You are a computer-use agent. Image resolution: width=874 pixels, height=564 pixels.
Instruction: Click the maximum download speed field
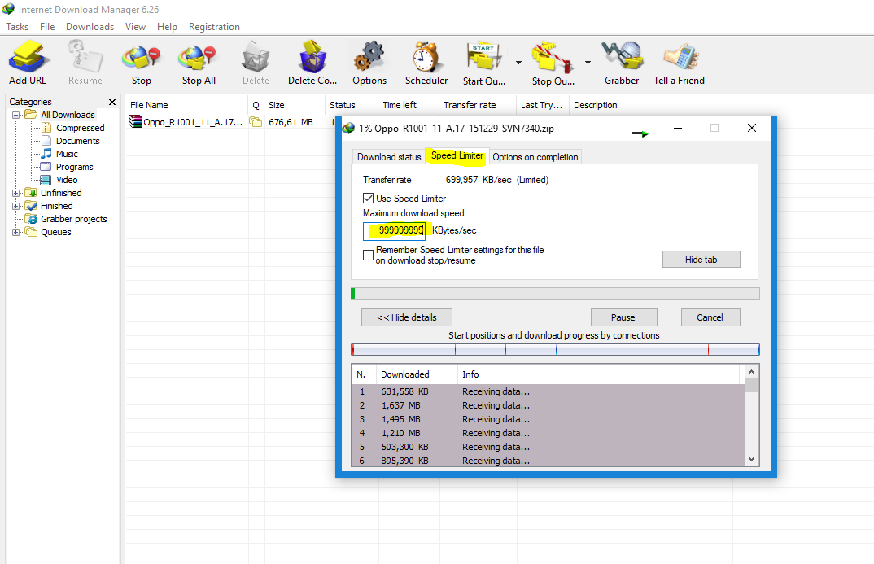point(394,231)
